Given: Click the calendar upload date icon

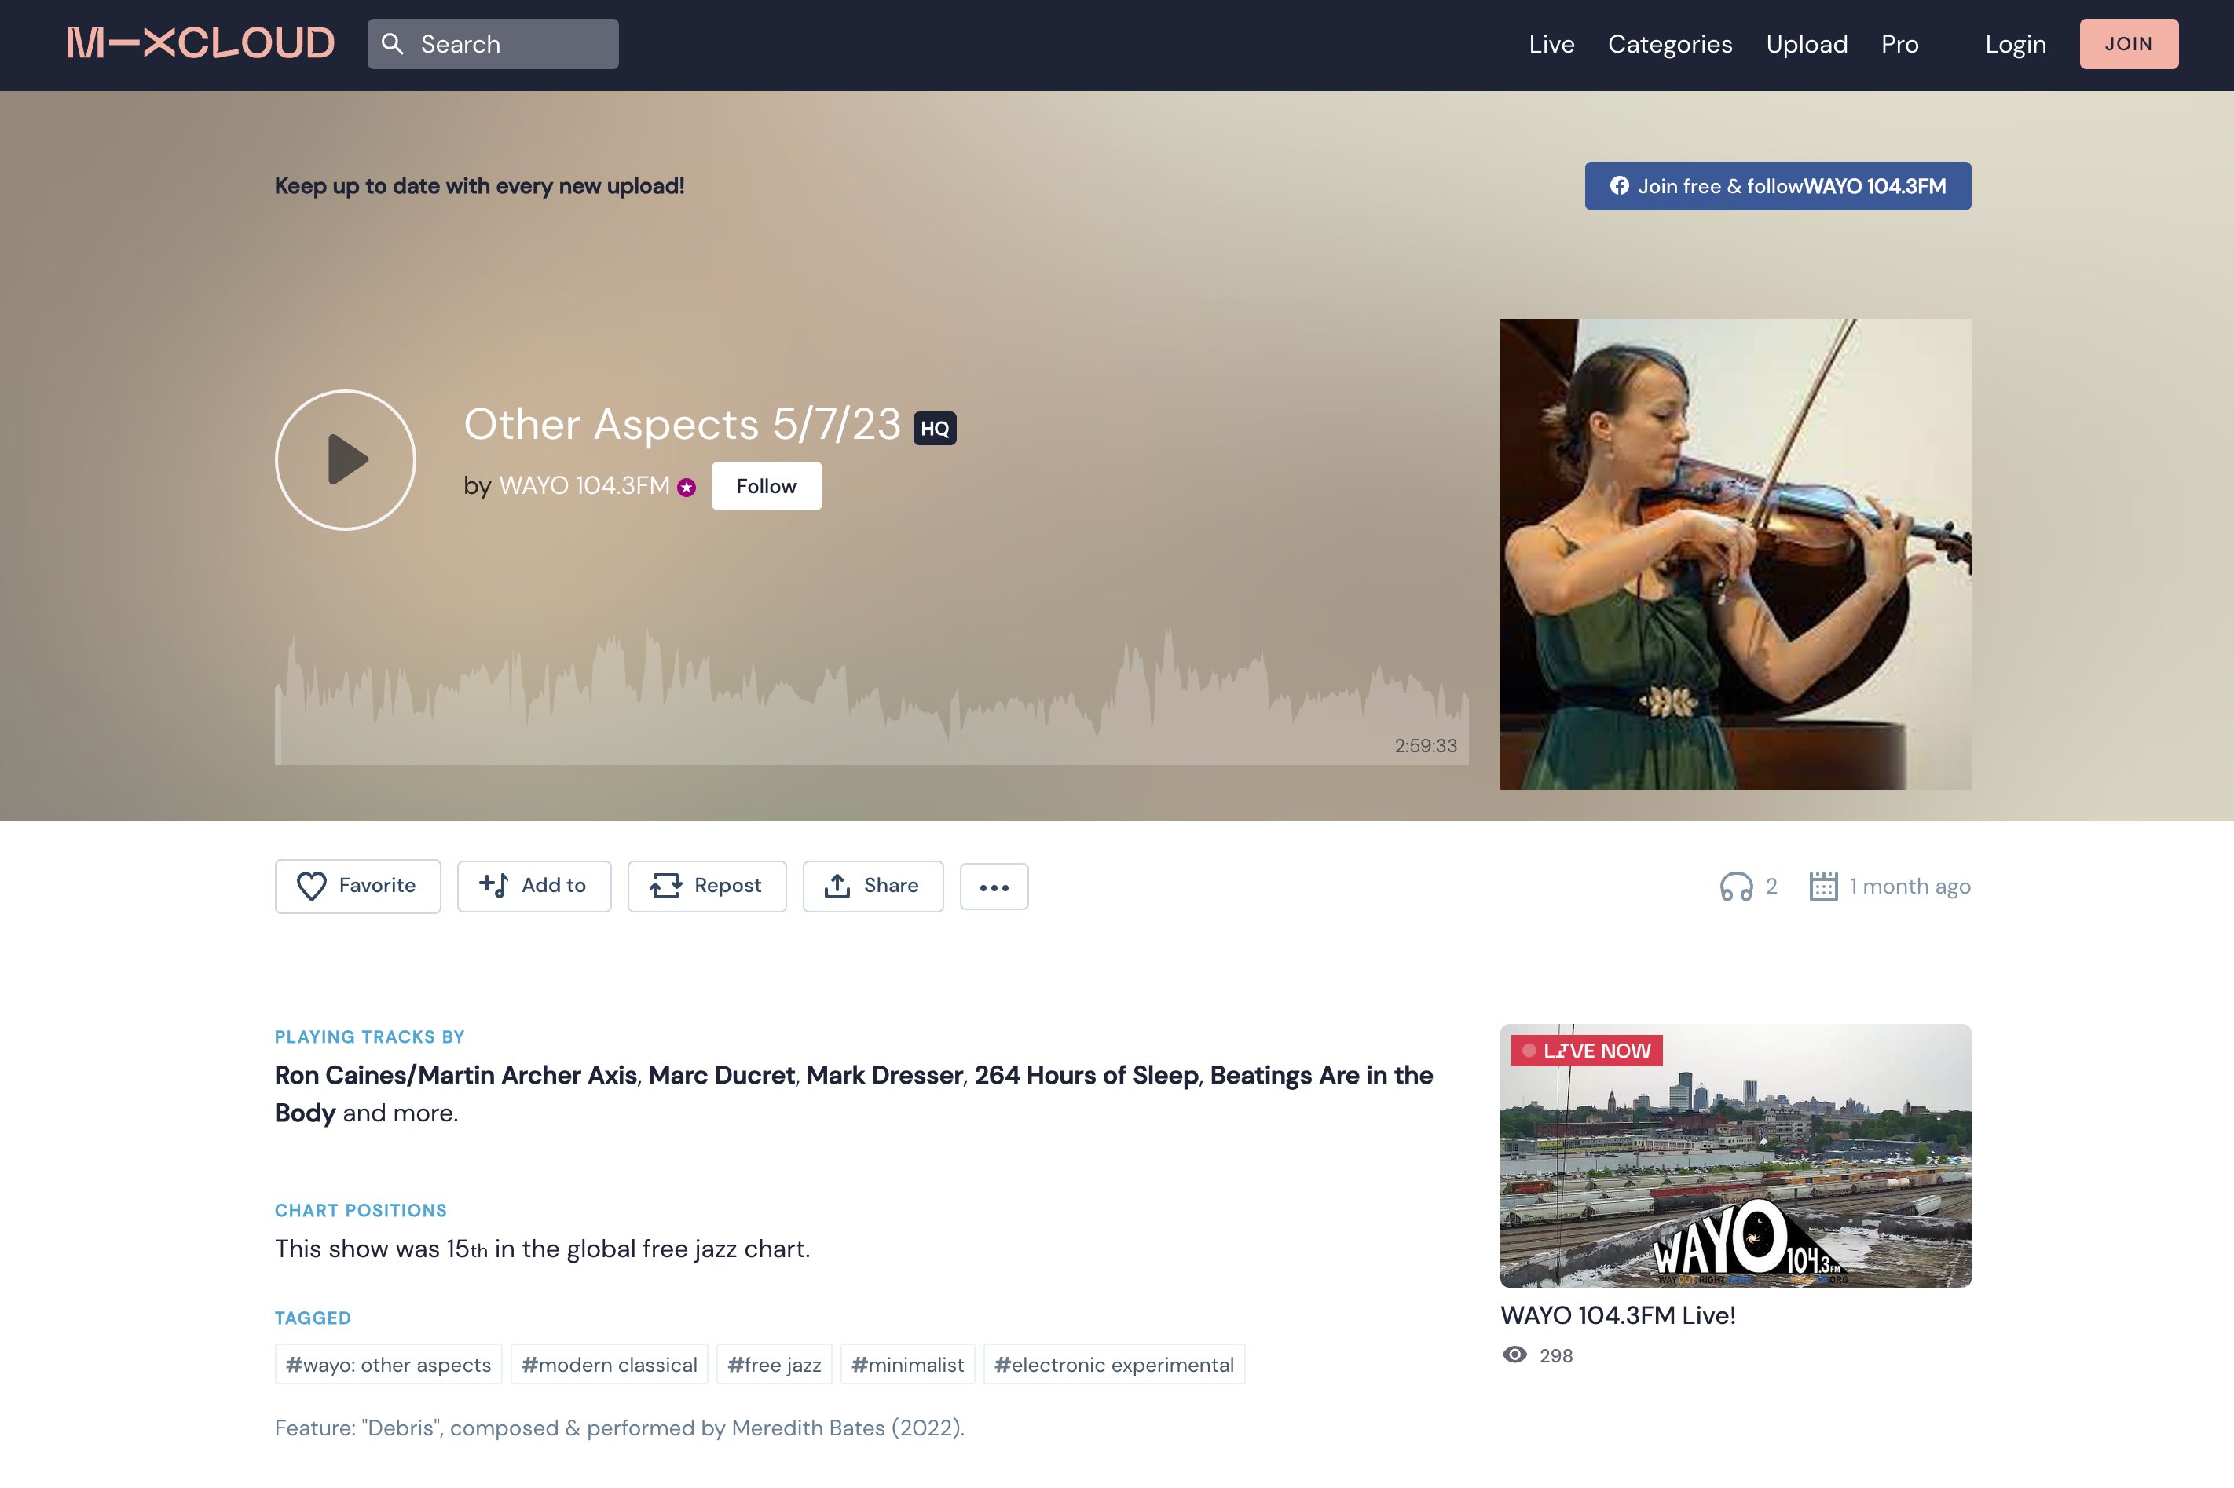Looking at the screenshot, I should pyautogui.click(x=1823, y=887).
